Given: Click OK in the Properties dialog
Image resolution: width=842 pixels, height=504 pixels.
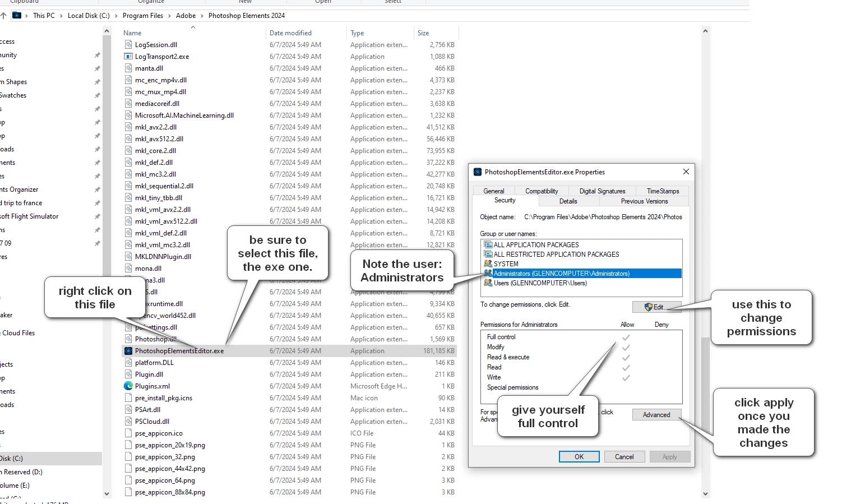Looking at the screenshot, I should 579,456.
